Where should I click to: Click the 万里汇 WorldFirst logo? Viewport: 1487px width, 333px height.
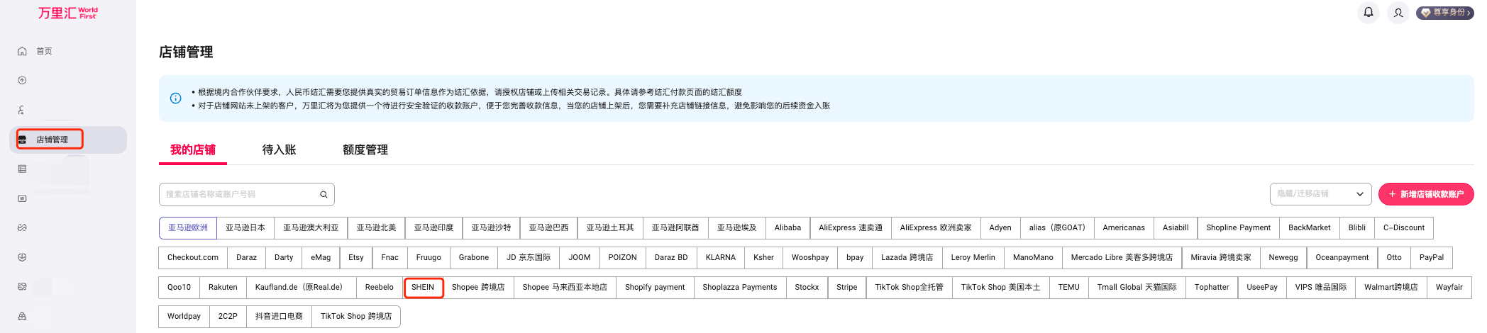[67, 13]
